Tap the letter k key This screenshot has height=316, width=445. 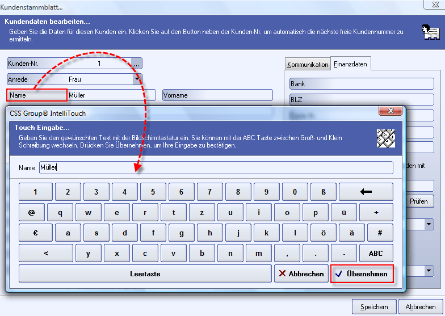point(267,233)
